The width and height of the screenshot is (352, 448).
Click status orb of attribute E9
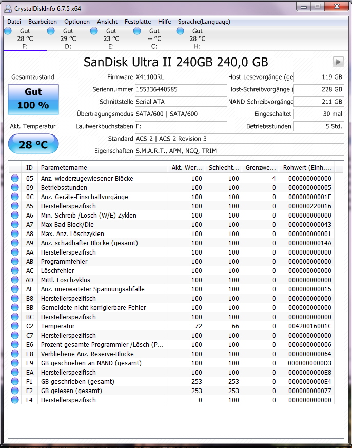[14, 363]
